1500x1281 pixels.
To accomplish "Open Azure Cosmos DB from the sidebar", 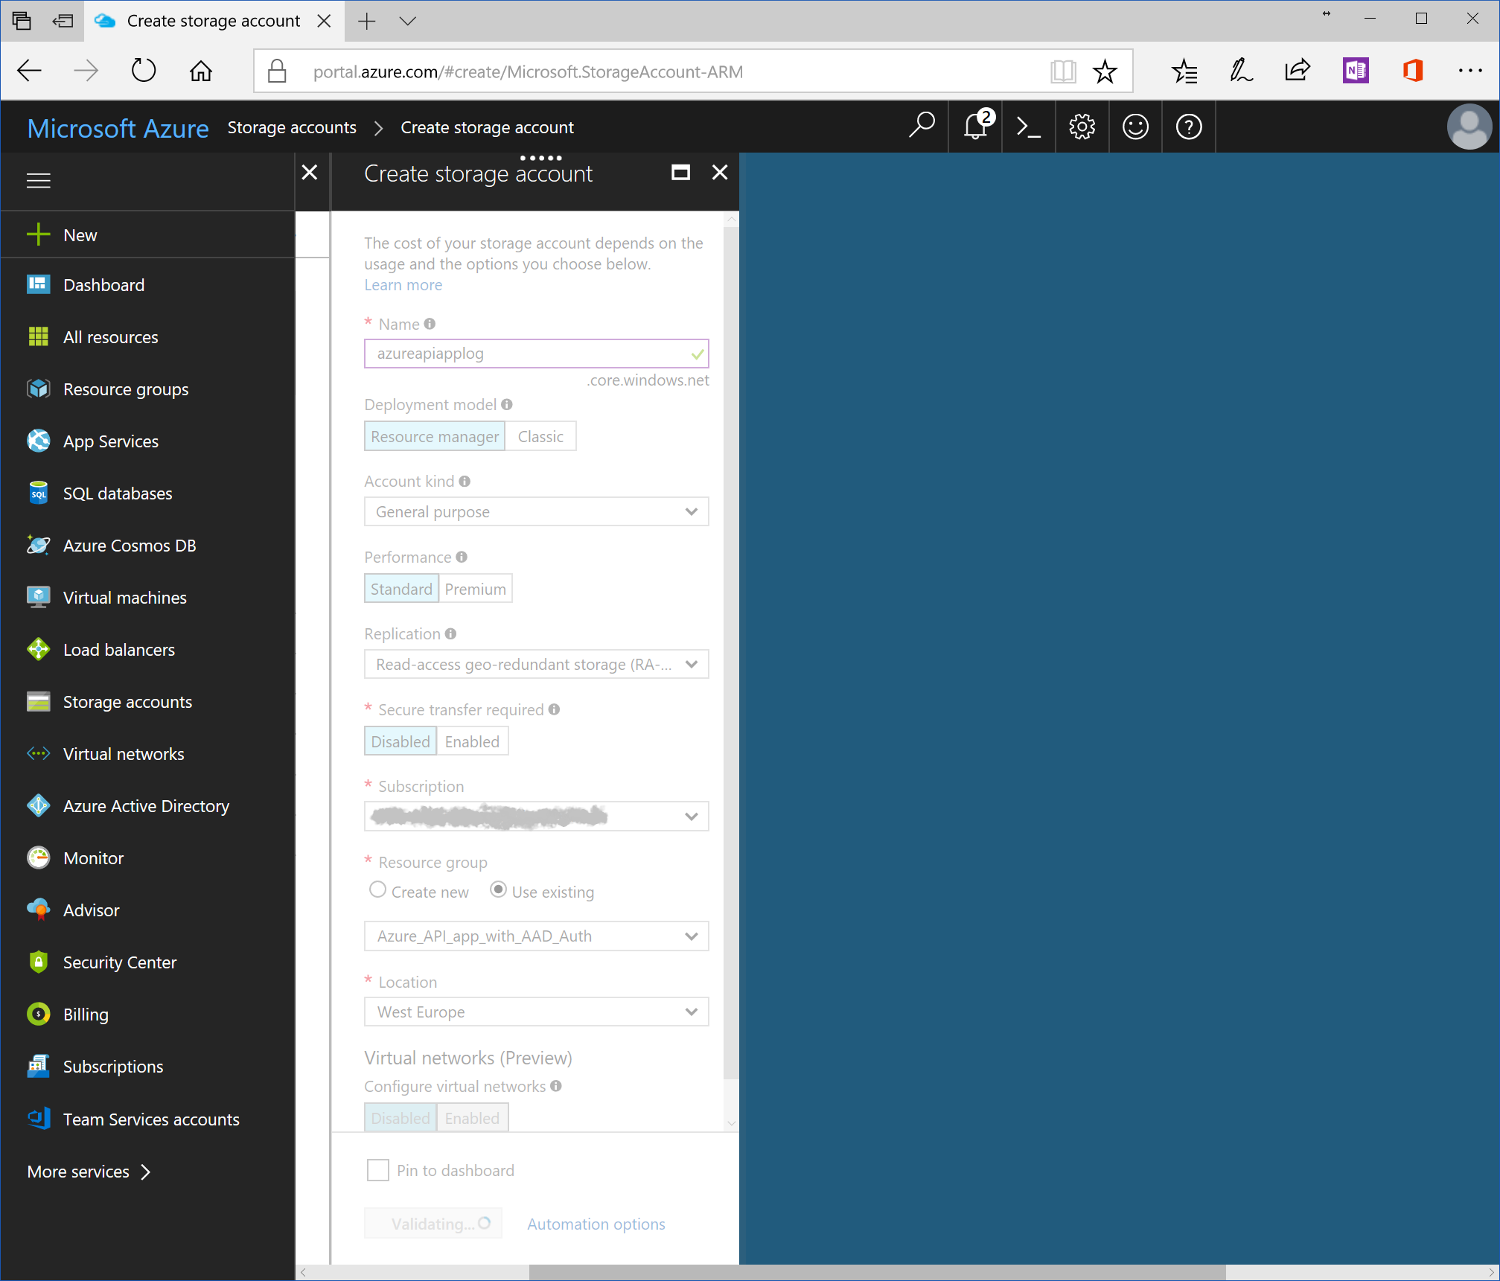I will 130,546.
